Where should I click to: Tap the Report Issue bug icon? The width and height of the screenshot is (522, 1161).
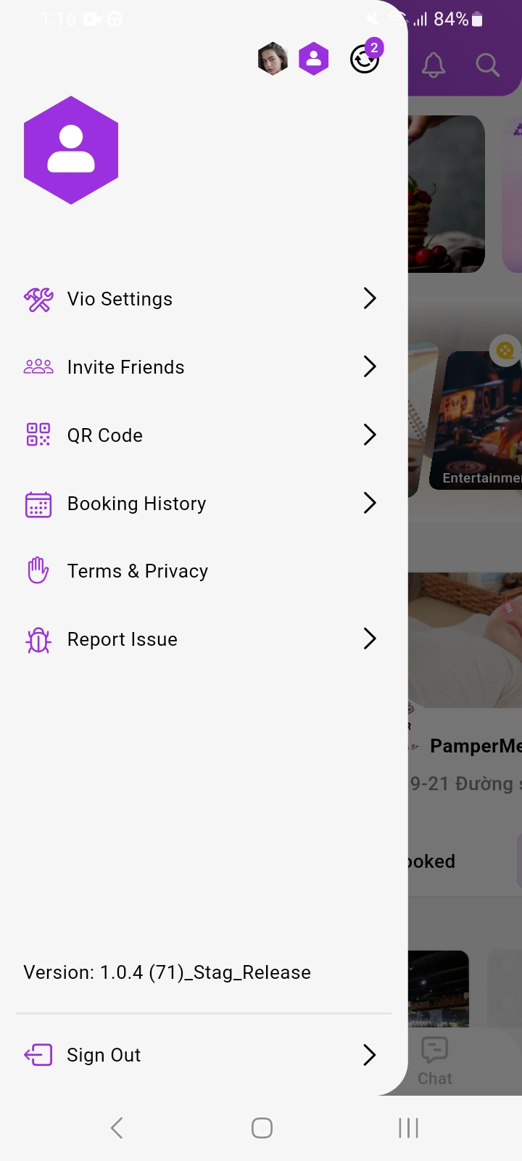pos(38,639)
